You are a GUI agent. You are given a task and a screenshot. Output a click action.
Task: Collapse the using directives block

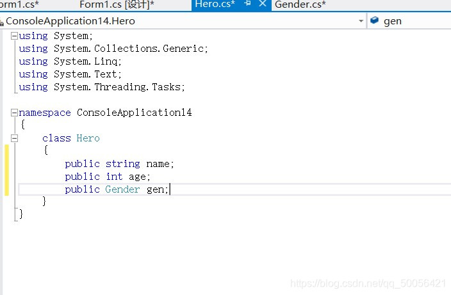tap(14, 36)
